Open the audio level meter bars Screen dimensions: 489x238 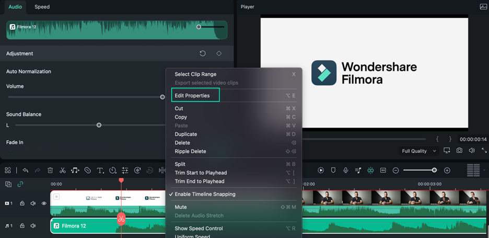tap(473, 170)
